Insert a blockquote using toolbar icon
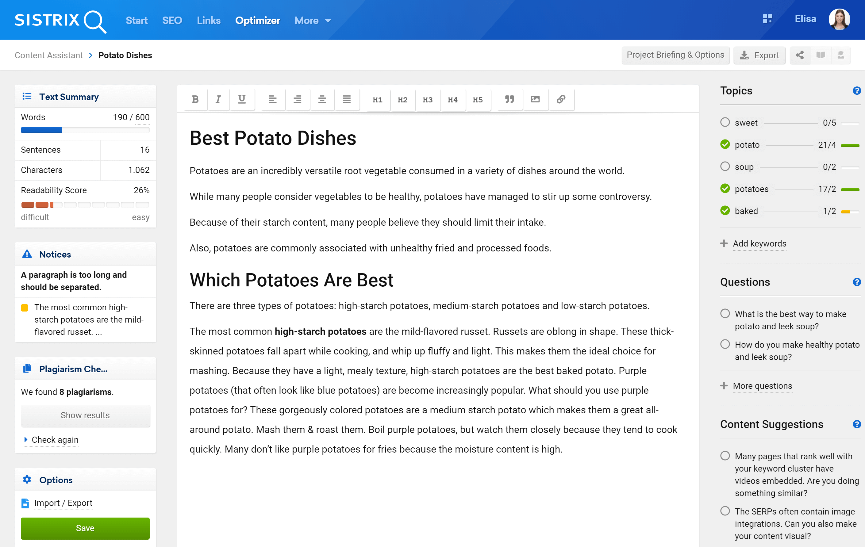The height and width of the screenshot is (547, 865). (509, 99)
